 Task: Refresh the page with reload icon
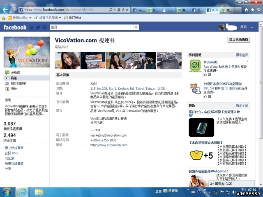tap(123, 10)
